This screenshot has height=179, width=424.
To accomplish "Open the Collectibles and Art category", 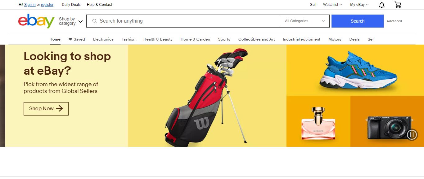I will pyautogui.click(x=257, y=39).
